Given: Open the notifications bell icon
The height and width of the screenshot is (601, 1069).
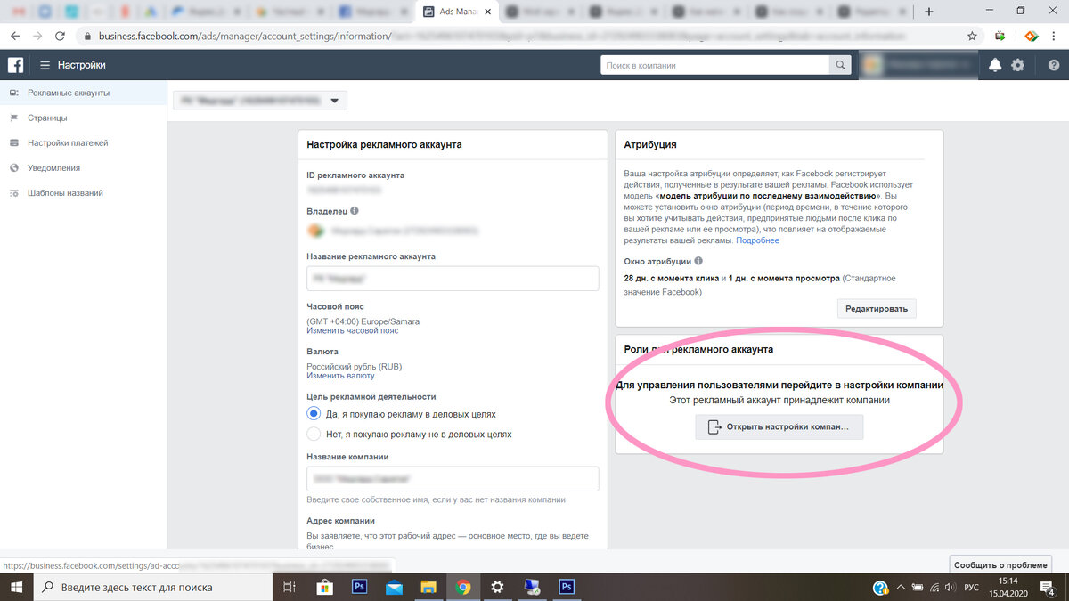Looking at the screenshot, I should tap(995, 65).
